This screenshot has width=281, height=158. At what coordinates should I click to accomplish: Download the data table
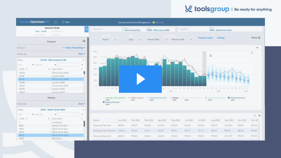[x=255, y=116]
